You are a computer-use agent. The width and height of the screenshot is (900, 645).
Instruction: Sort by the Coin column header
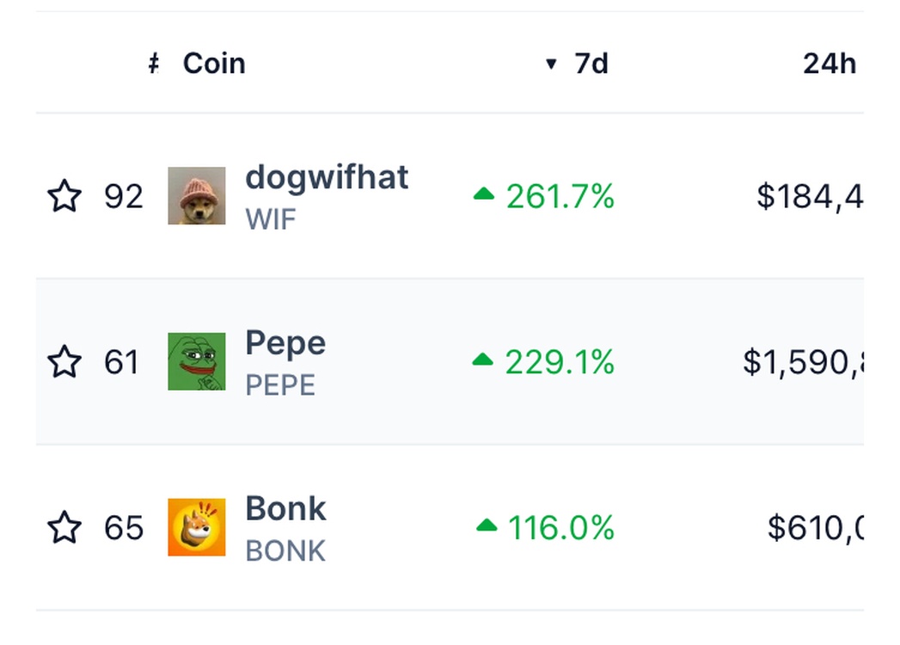[x=214, y=64]
